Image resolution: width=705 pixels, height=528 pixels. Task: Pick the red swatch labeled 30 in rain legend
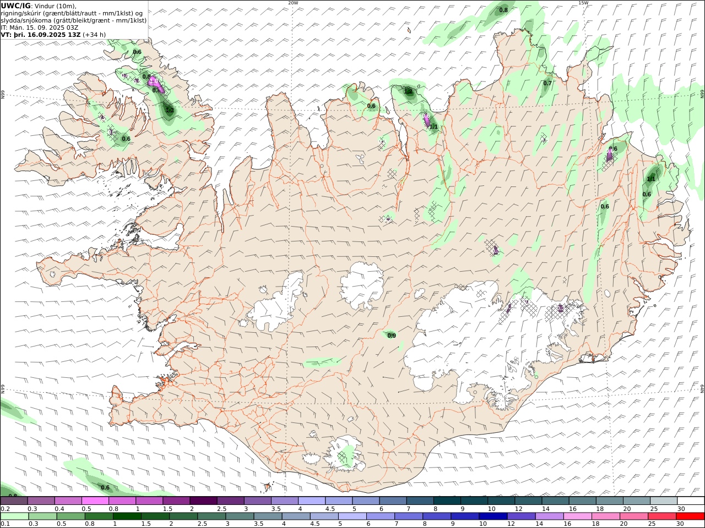691,516
